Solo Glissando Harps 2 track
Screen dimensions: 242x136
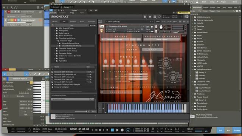coord(12,20)
